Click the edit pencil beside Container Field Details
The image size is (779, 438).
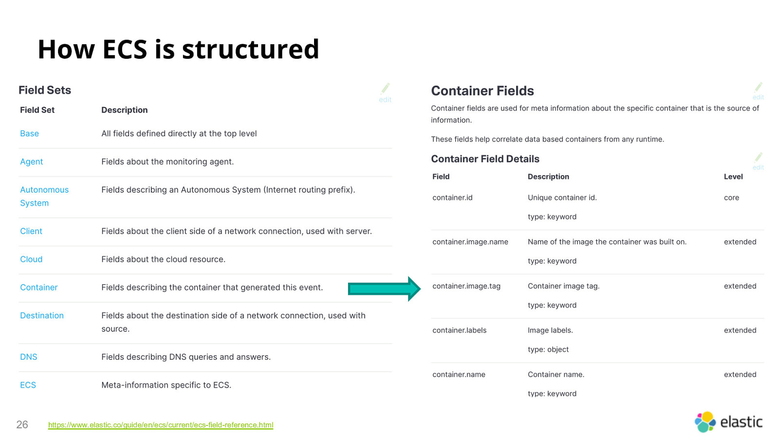758,161
